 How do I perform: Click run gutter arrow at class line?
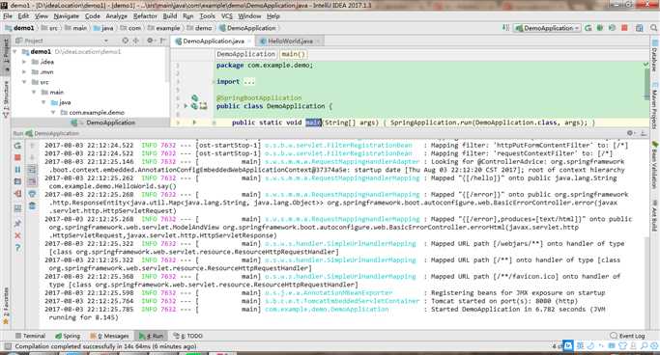(x=186, y=106)
